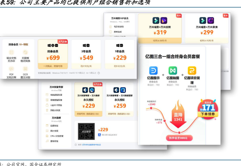Click the 低至26.58元/月 footer text
Image resolution: width=241 pixels, height=166 pixels.
tap(160, 41)
